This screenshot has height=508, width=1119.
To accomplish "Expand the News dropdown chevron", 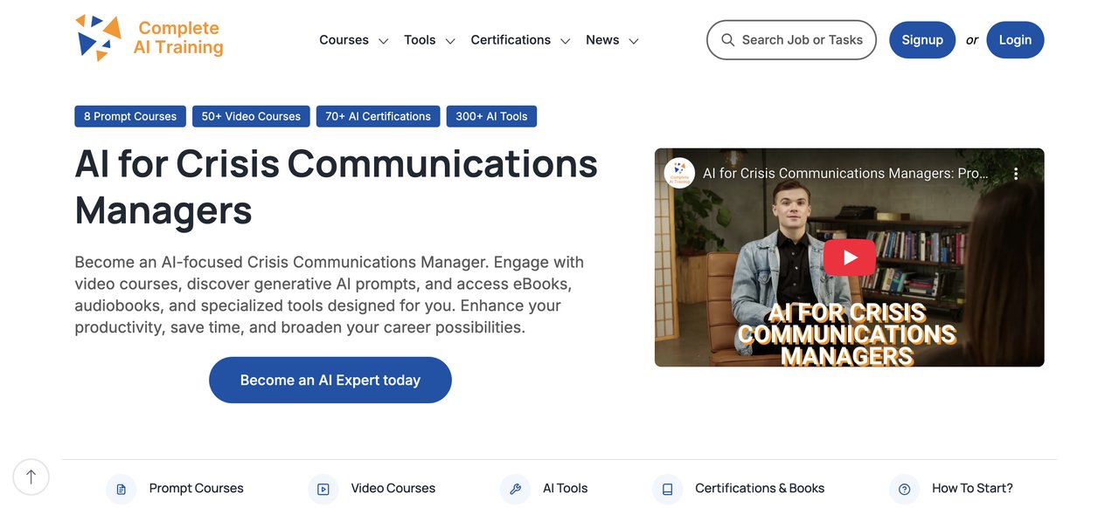I will click(634, 41).
